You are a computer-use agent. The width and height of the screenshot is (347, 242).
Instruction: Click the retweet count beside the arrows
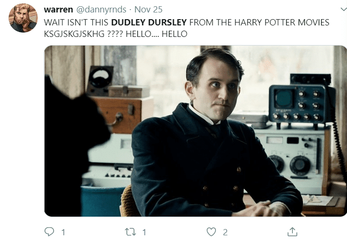click(144, 232)
